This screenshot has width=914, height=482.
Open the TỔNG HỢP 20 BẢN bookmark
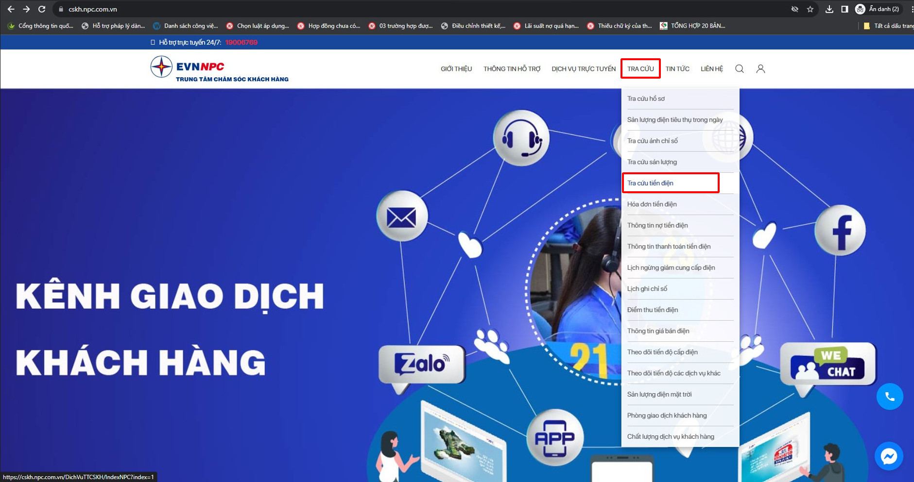(x=692, y=26)
